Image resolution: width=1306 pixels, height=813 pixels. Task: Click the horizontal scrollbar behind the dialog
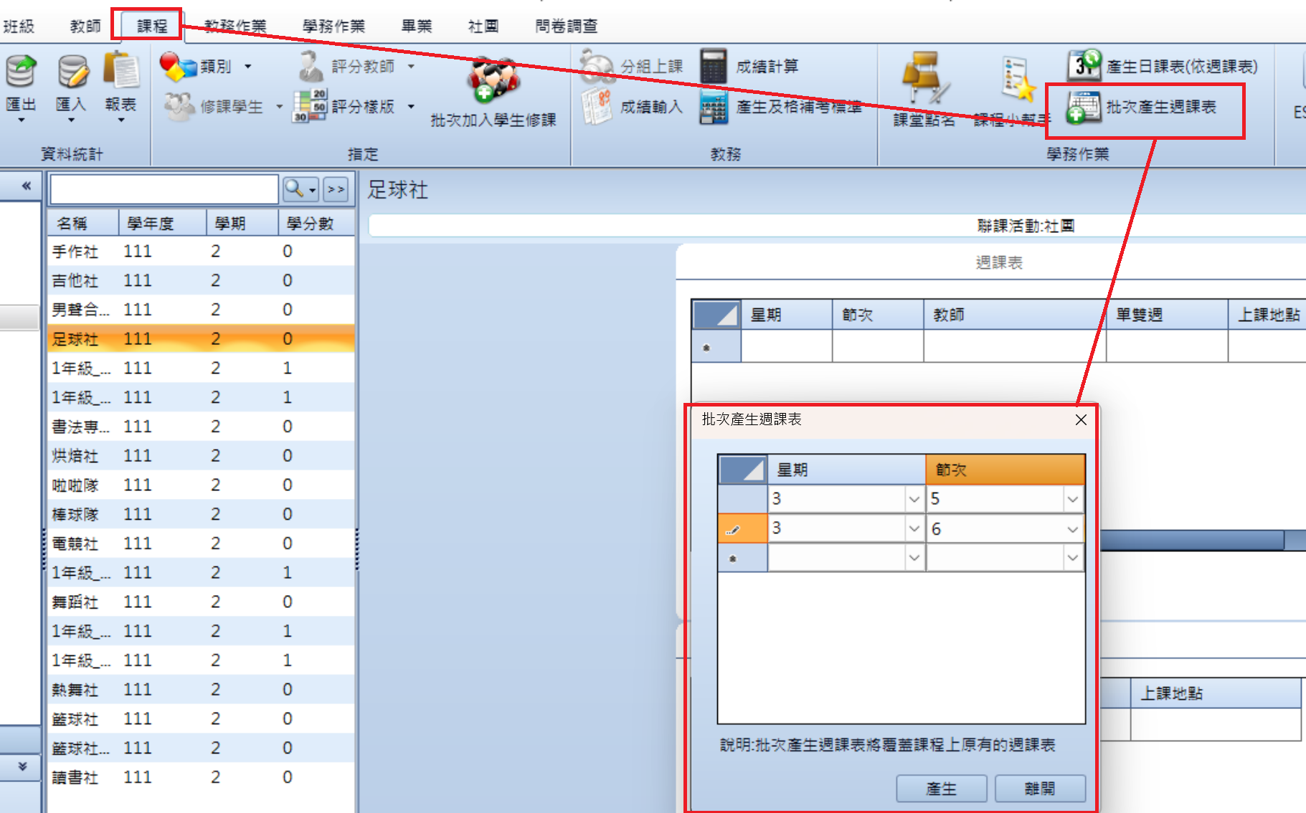[x=1192, y=540]
